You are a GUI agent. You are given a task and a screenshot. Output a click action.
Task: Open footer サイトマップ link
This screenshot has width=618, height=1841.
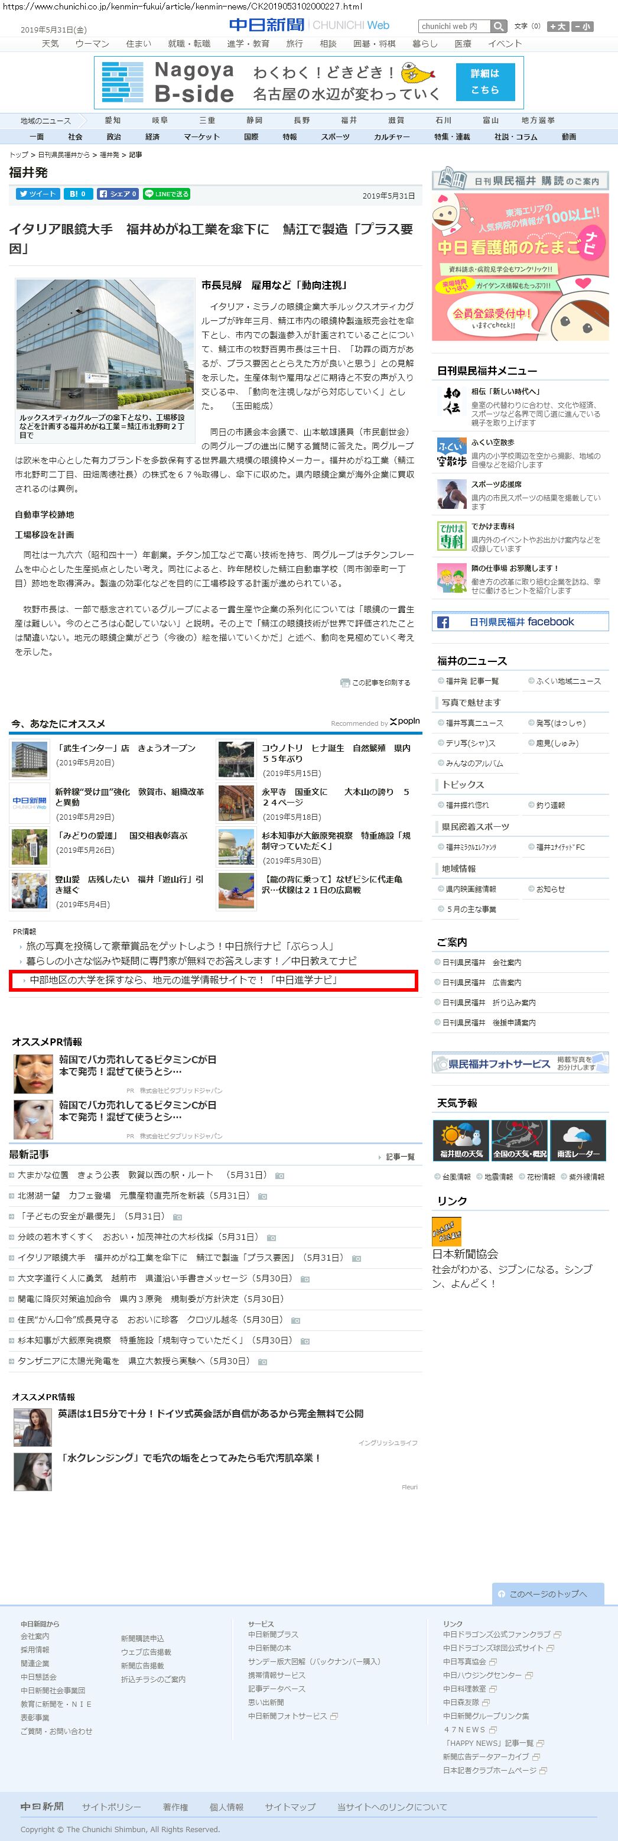tap(290, 1807)
